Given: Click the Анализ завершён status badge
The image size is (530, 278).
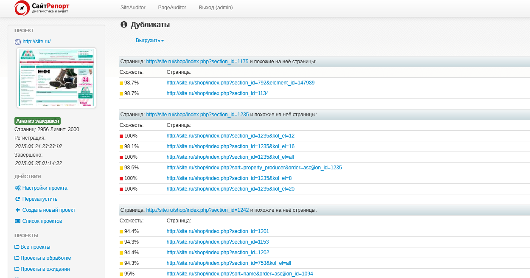Looking at the screenshot, I should click(37, 121).
